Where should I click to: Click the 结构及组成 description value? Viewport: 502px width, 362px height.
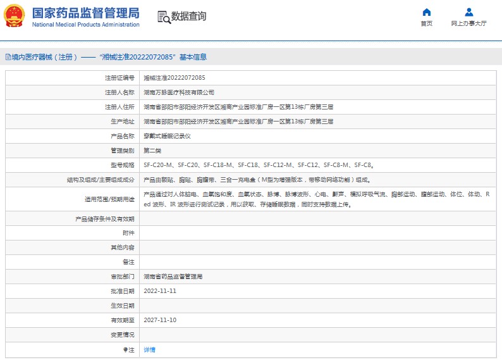257,180
